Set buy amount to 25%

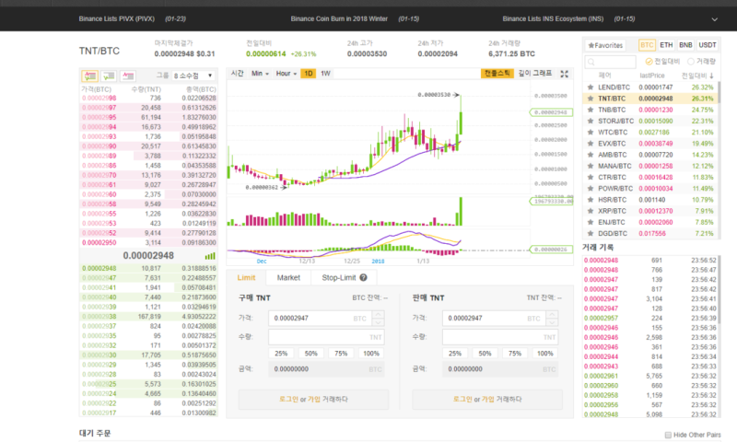point(281,354)
